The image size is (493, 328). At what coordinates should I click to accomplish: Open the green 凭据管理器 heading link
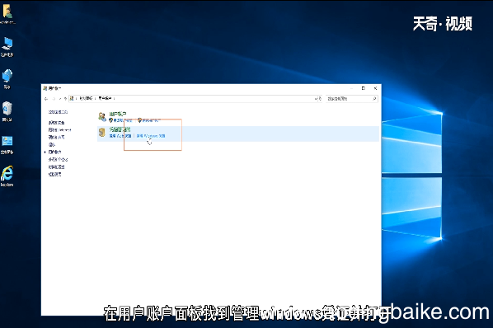(120, 129)
